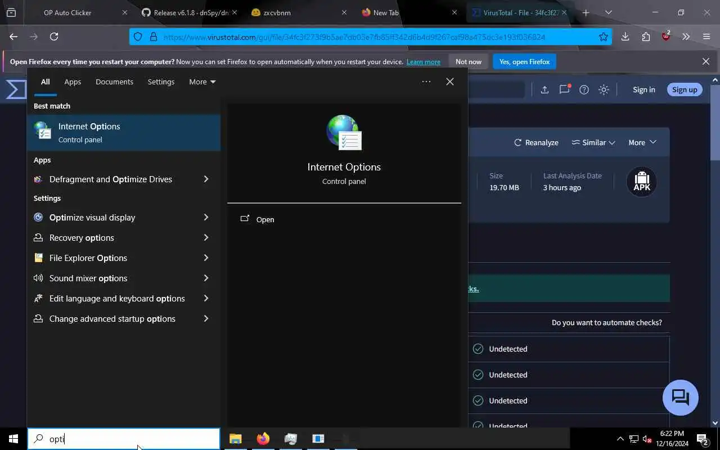The width and height of the screenshot is (720, 450).
Task: Click Defragment and Optimize Drives app icon
Action: click(38, 179)
